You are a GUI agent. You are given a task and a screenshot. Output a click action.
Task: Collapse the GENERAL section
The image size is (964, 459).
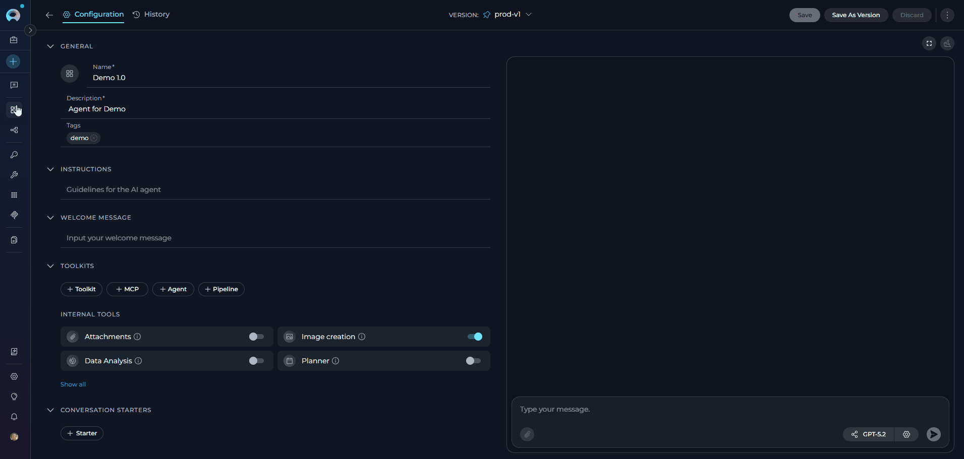click(x=50, y=46)
